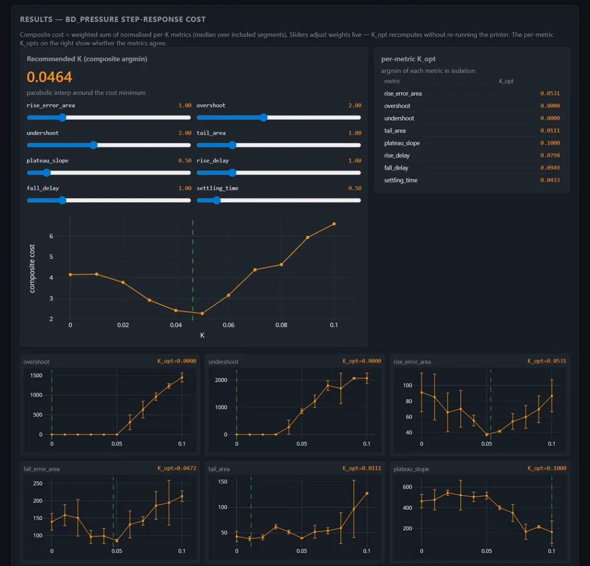Click the composite cost axis label

(32, 269)
